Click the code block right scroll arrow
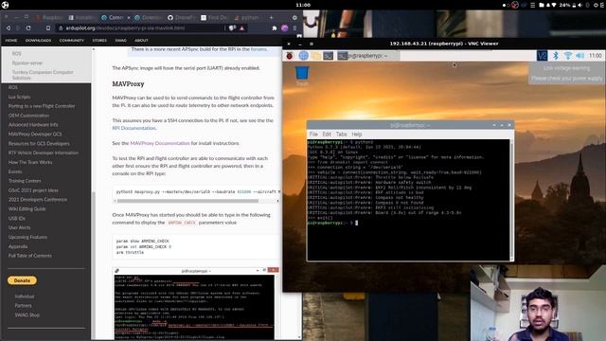Image resolution: width=606 pixels, height=341 pixels. (277, 201)
